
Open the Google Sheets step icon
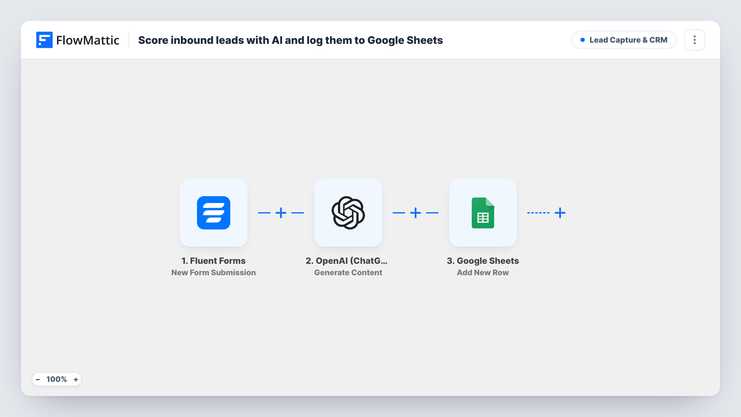click(x=483, y=213)
